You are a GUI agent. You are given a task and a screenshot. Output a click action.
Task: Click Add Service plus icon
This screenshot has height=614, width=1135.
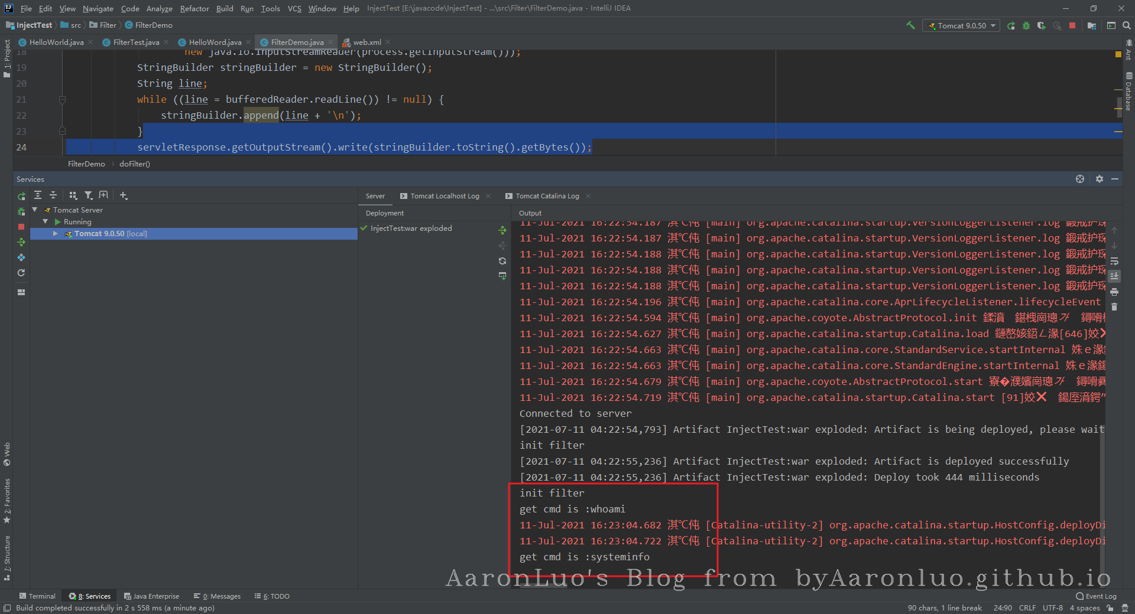tap(123, 195)
